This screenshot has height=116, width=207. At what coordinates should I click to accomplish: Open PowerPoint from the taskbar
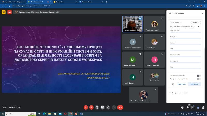[x=76, y=114]
